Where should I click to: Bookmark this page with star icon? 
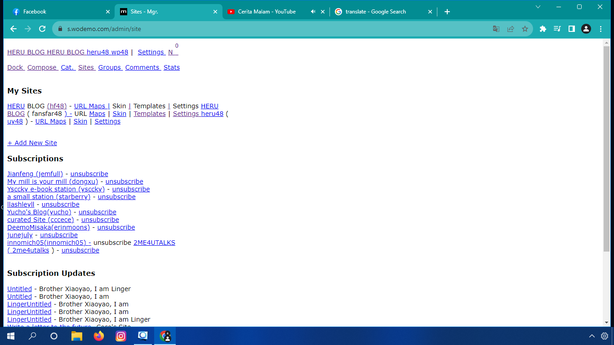[x=525, y=29]
